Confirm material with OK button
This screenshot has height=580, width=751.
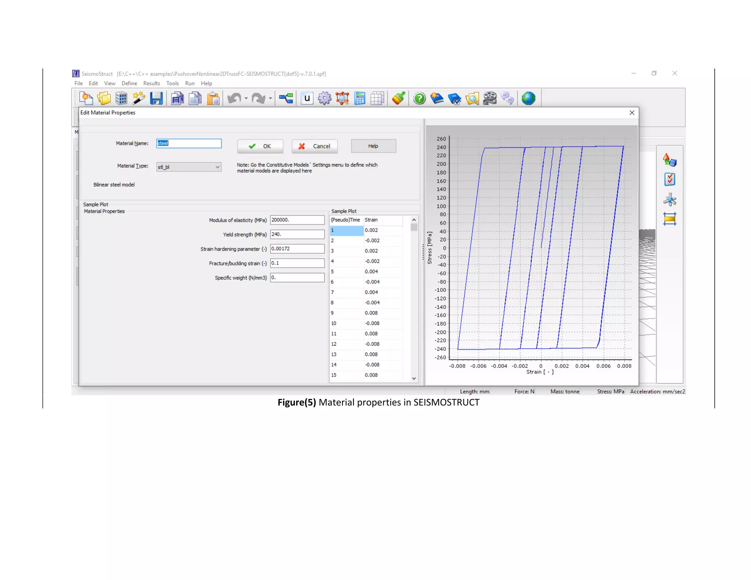[260, 146]
